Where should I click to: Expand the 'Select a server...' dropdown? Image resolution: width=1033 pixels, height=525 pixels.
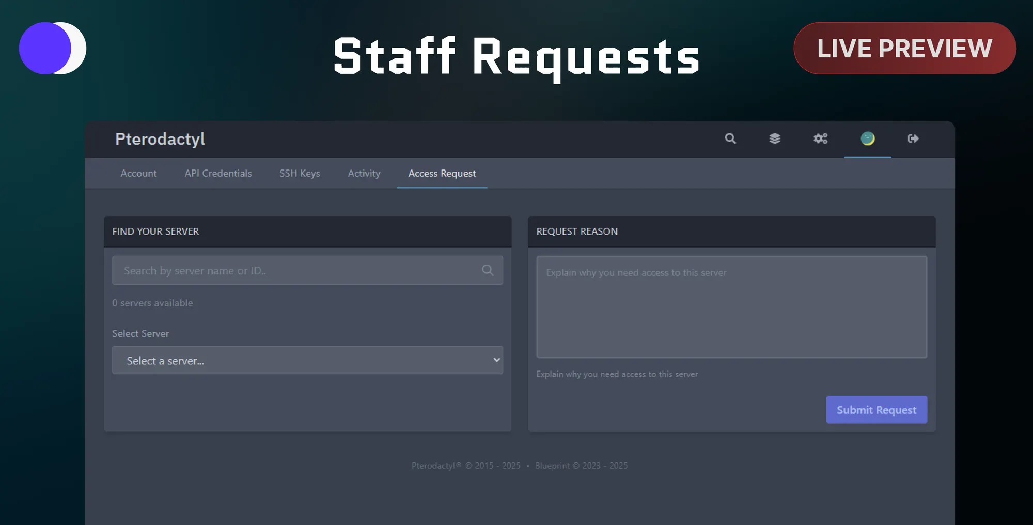point(307,360)
